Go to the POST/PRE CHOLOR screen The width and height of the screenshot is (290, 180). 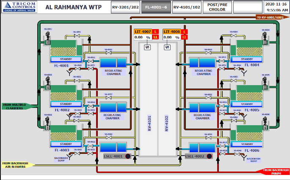[217, 7]
